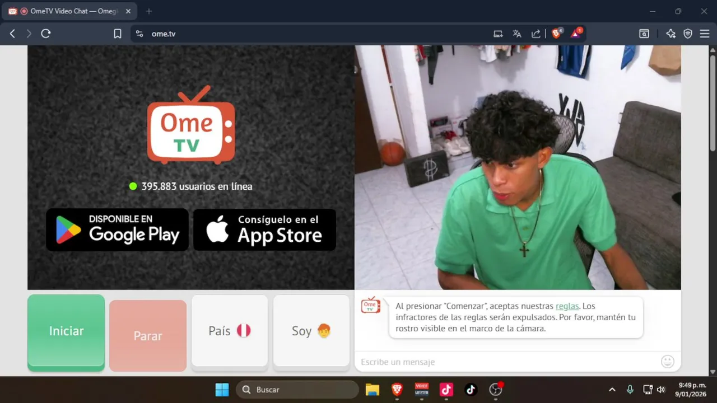The height and width of the screenshot is (403, 717).
Task: Open the emoji picker smiley icon
Action: [x=668, y=362]
